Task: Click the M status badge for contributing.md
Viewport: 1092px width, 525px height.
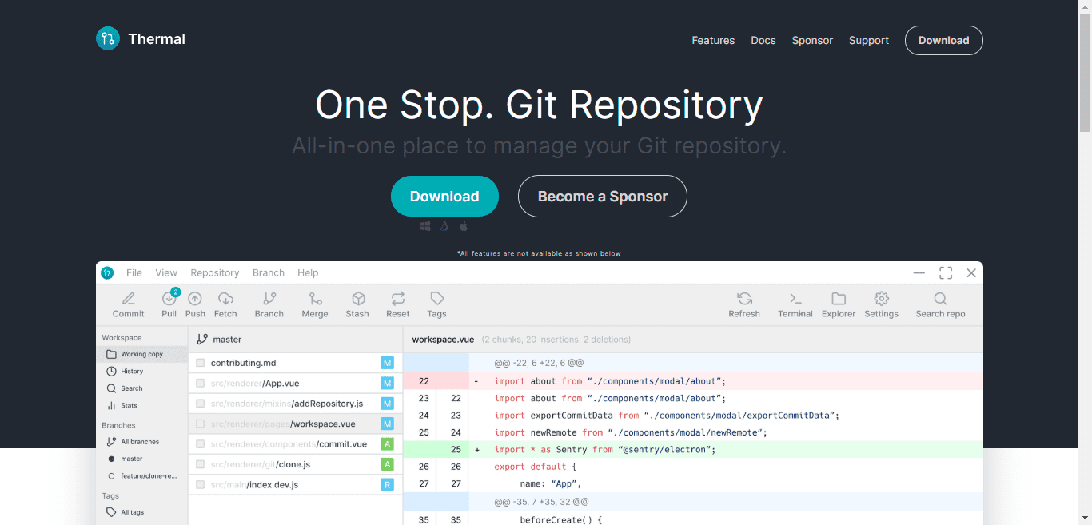Action: (x=388, y=363)
